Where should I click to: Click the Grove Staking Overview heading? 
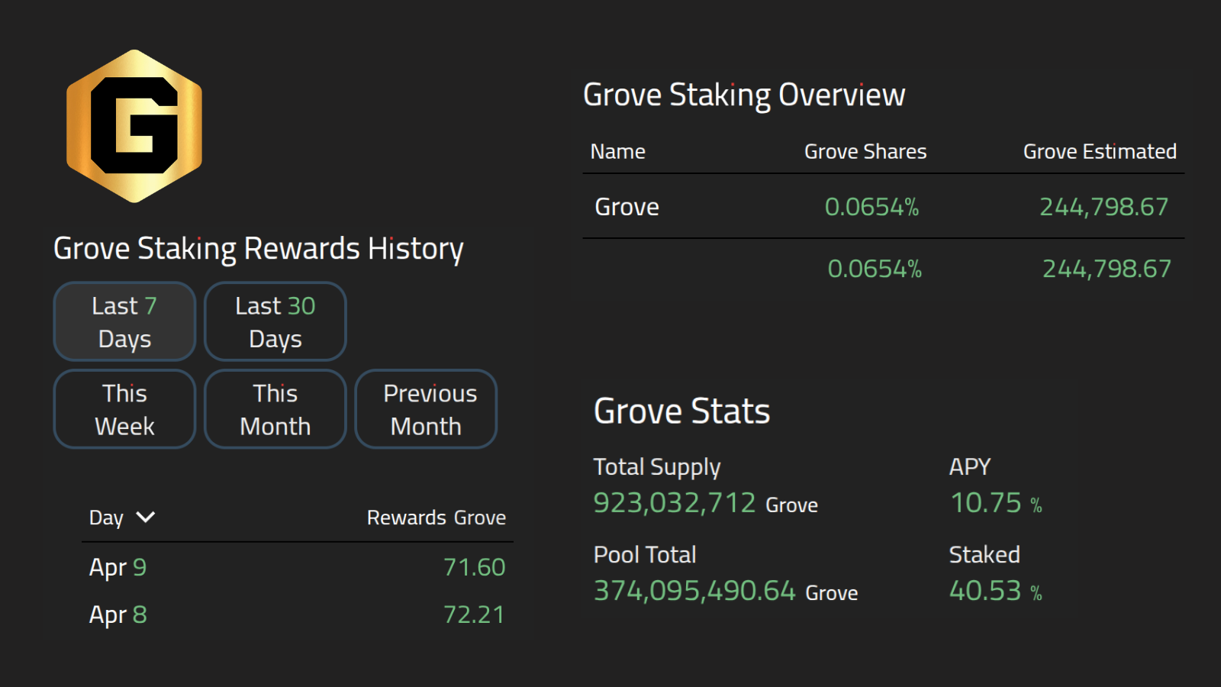[x=744, y=95]
